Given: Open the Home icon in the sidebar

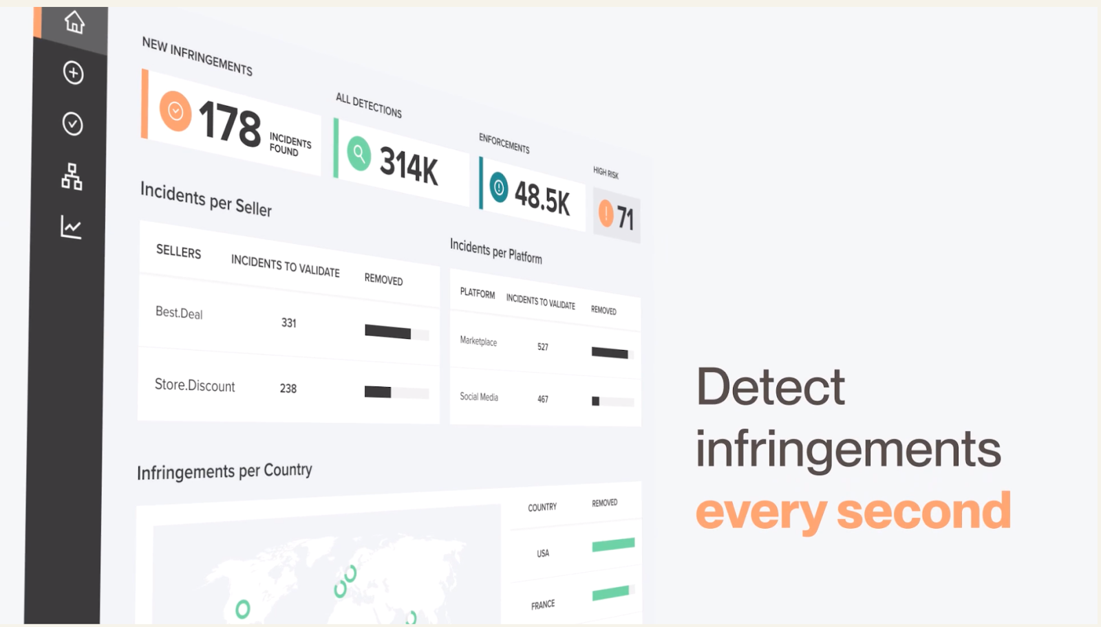Looking at the screenshot, I should pyautogui.click(x=74, y=23).
